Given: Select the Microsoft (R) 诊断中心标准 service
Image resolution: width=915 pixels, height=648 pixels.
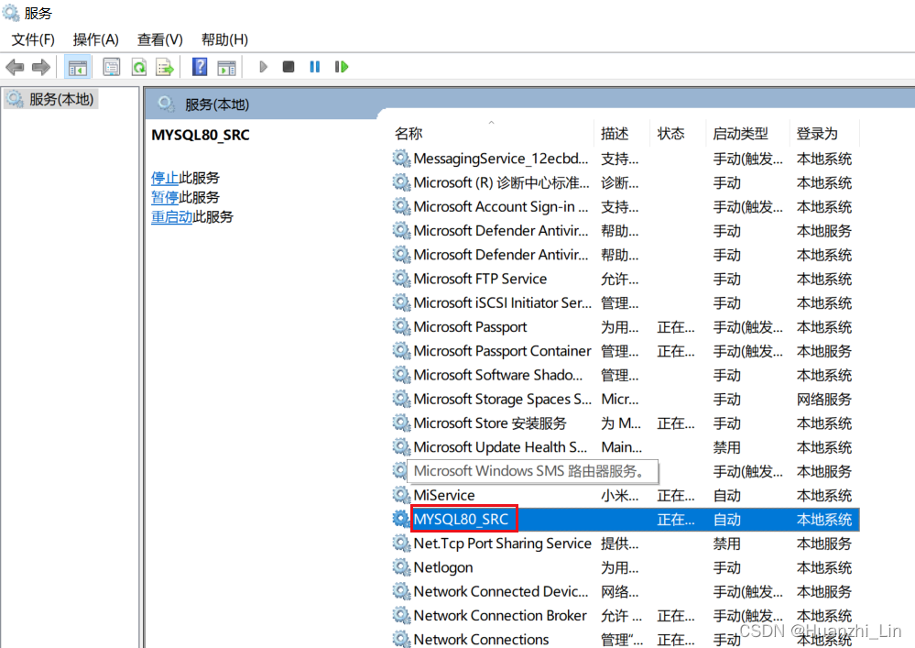Looking at the screenshot, I should (625, 182).
